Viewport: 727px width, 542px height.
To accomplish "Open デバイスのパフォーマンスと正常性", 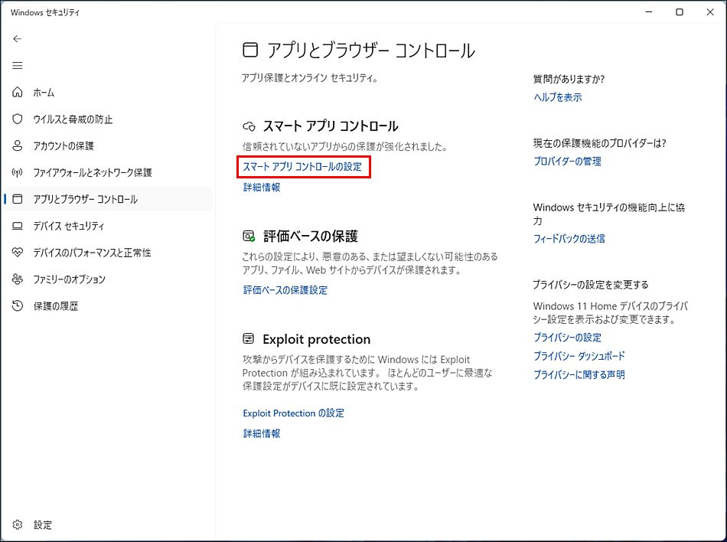I will click(x=92, y=253).
